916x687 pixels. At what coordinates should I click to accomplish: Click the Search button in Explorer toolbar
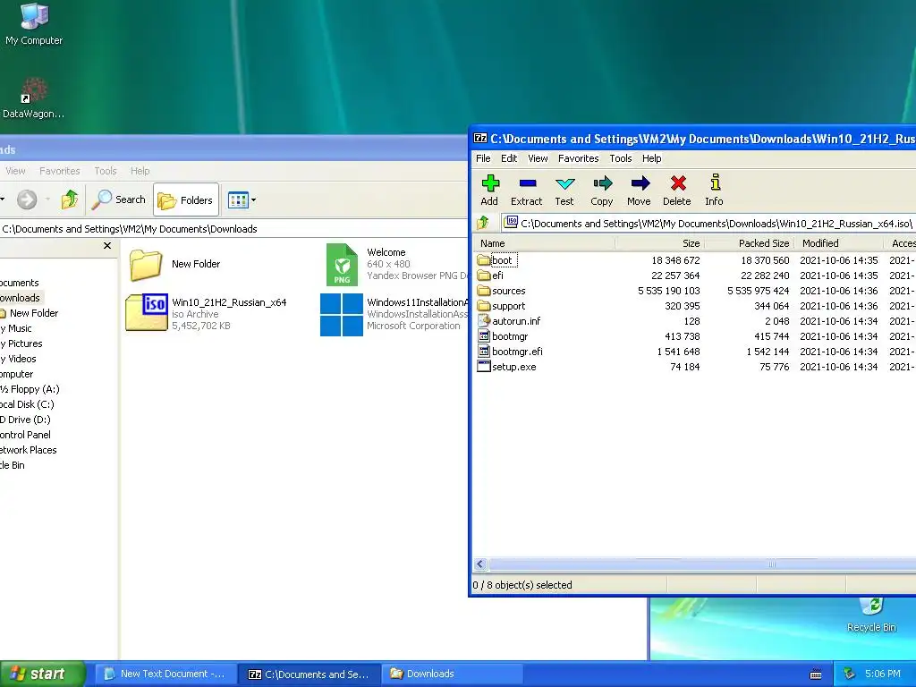[x=119, y=199]
